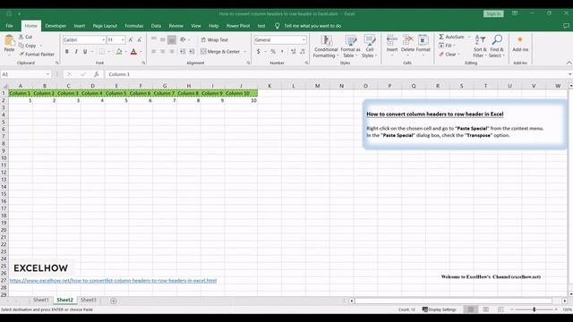The height and width of the screenshot is (322, 573).
Task: Select cell Column 5 in header row
Action: pyautogui.click(x=116, y=93)
